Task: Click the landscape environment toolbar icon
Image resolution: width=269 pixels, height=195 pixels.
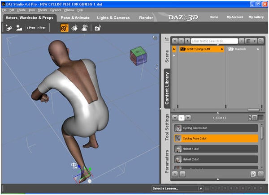Action: pos(19,28)
